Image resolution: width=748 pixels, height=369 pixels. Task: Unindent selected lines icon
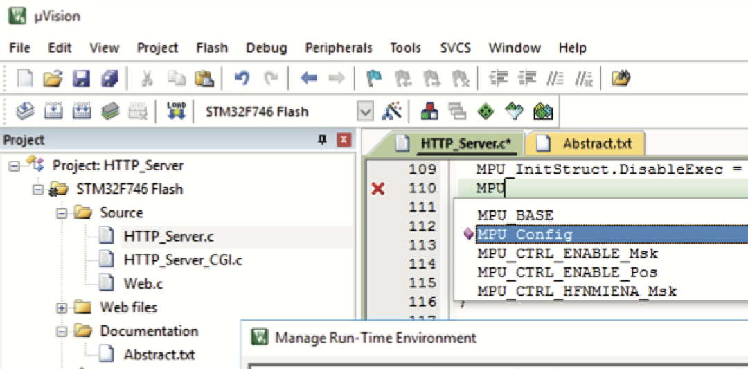click(528, 79)
